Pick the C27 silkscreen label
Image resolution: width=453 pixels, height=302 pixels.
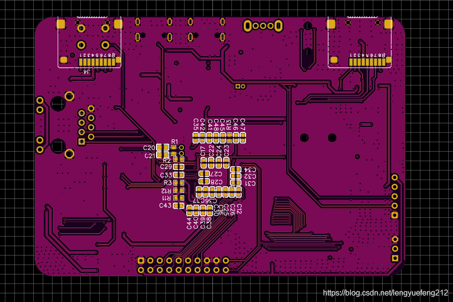pyautogui.click(x=216, y=174)
